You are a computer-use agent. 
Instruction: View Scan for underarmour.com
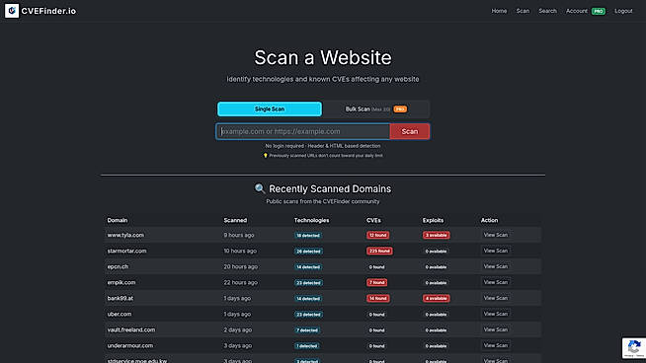[495, 345]
